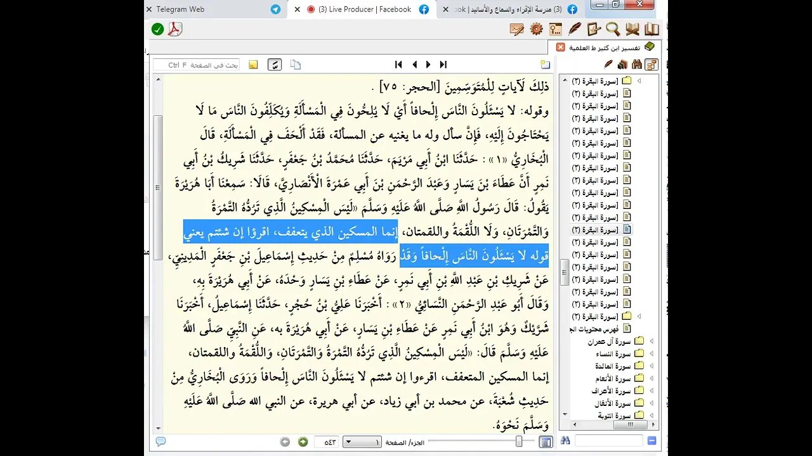Click the binoculars icon in bottom bar
This screenshot has width=812, height=456.
[x=565, y=441]
